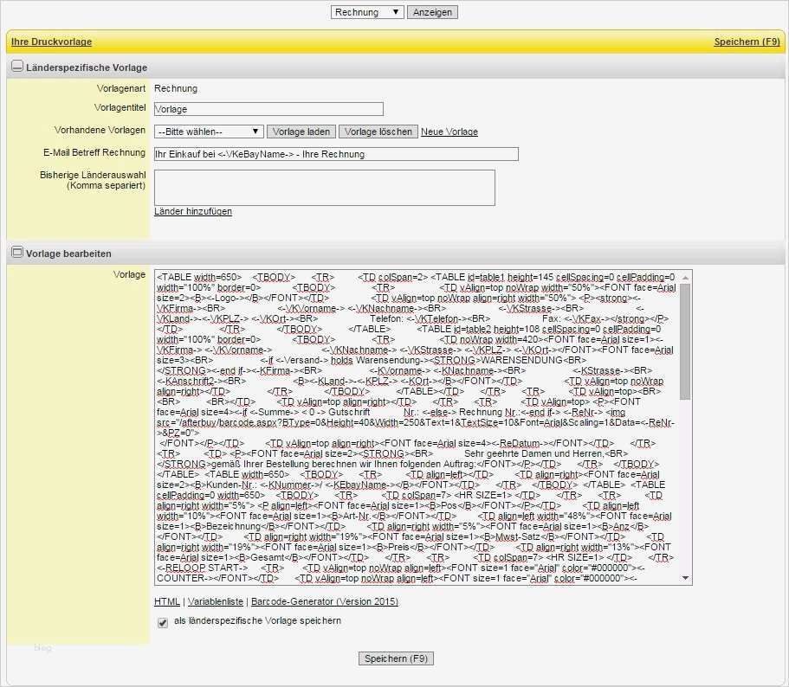
Task: Open the Variablenliste link
Action: (216, 601)
